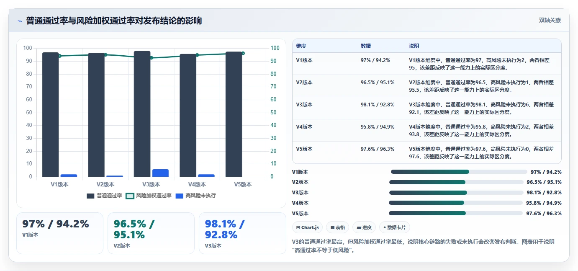Select the 数据卡片 tag

[394, 227]
